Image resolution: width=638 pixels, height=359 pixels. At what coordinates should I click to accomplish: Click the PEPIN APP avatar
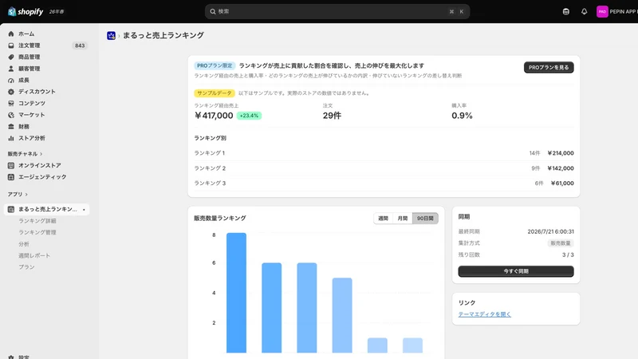click(x=602, y=11)
